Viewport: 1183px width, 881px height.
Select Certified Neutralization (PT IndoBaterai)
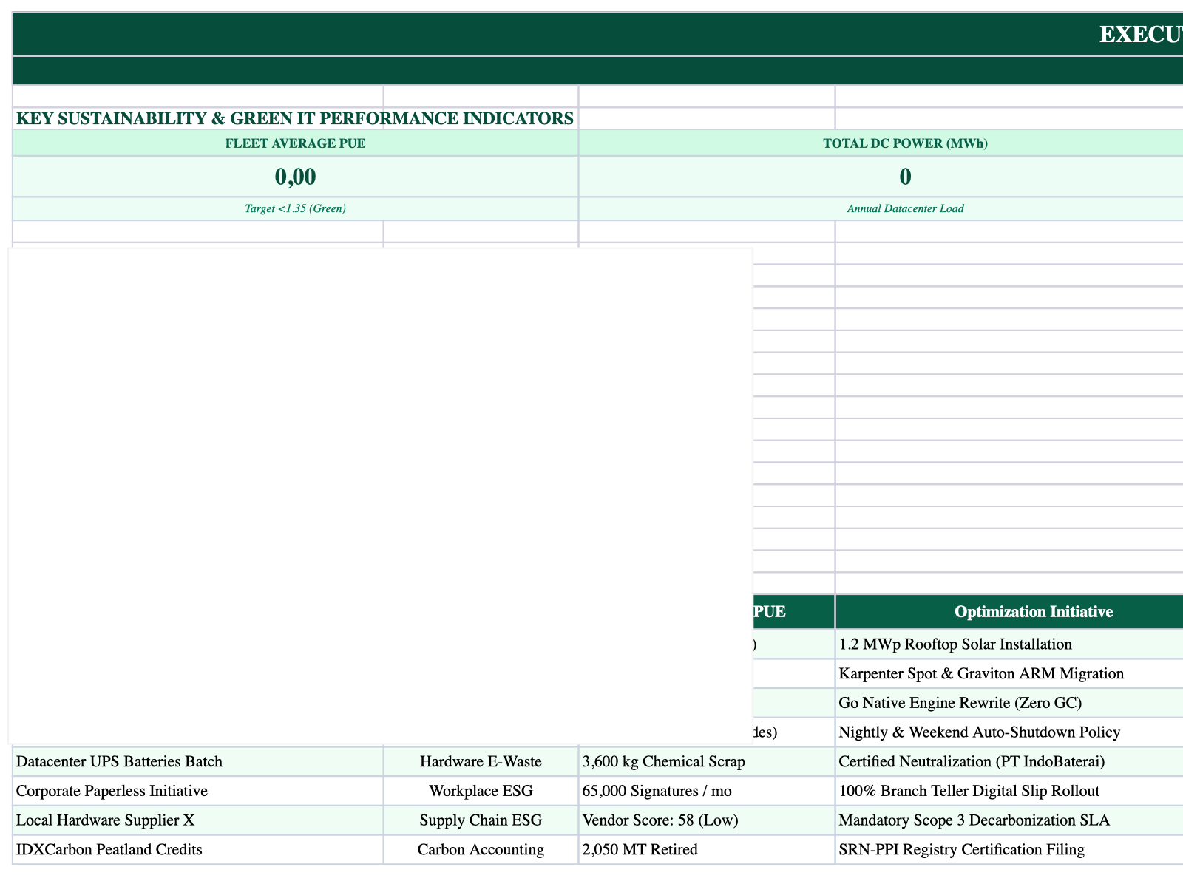1009,761
